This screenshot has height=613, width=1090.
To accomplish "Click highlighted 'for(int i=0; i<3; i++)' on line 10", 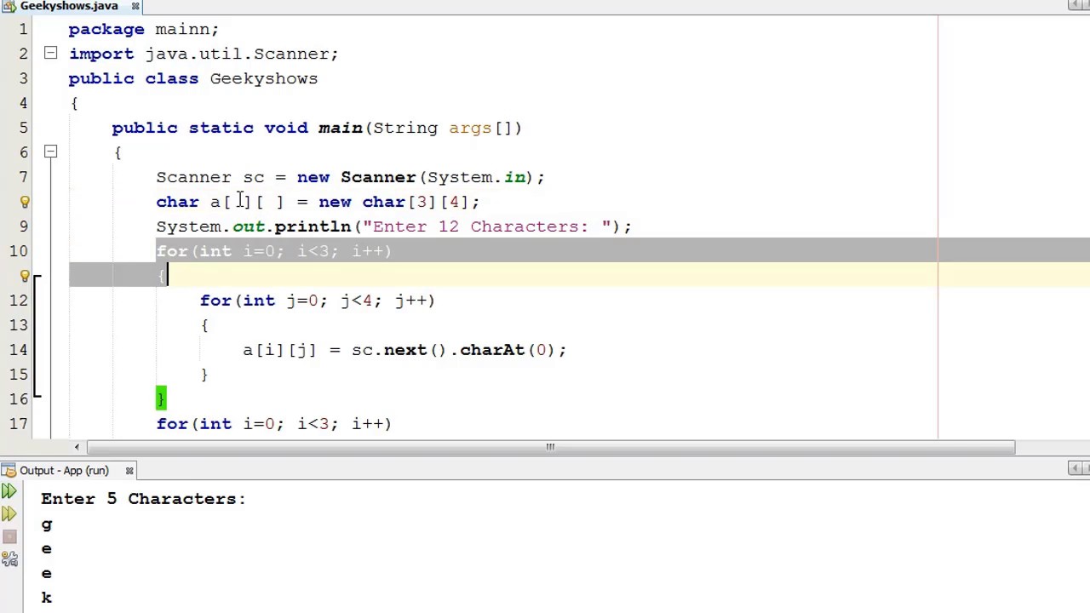I will pos(273,251).
